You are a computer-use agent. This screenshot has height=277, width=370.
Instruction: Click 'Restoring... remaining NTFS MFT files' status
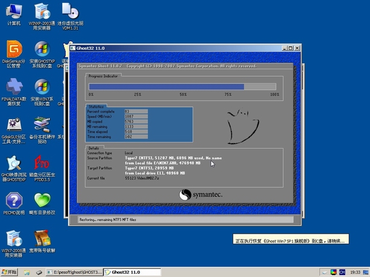click(x=108, y=219)
